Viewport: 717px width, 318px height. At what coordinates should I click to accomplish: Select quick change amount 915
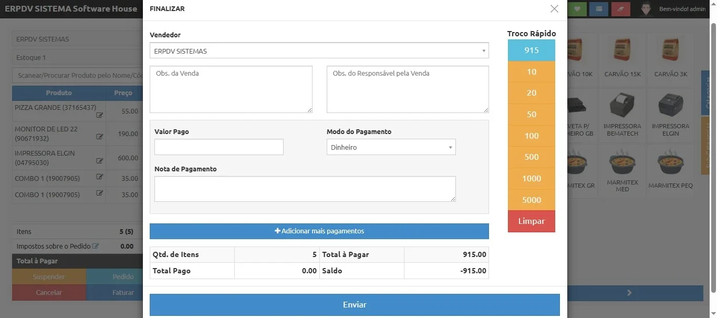click(x=532, y=50)
